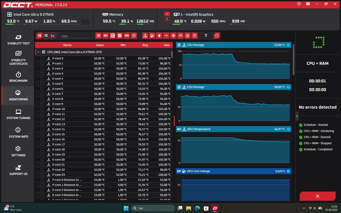Toggle the clock frequency gauge filter icon
341x213 pixels.
180,35
